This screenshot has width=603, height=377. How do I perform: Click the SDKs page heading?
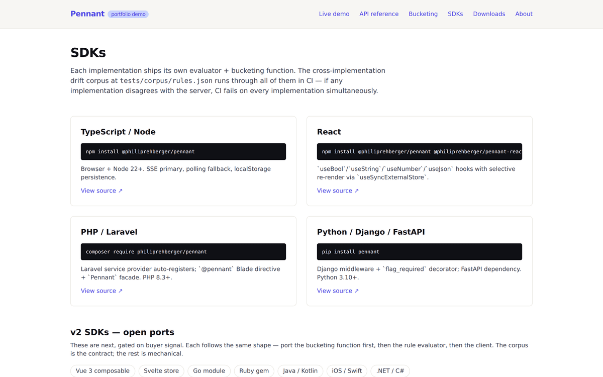point(88,53)
